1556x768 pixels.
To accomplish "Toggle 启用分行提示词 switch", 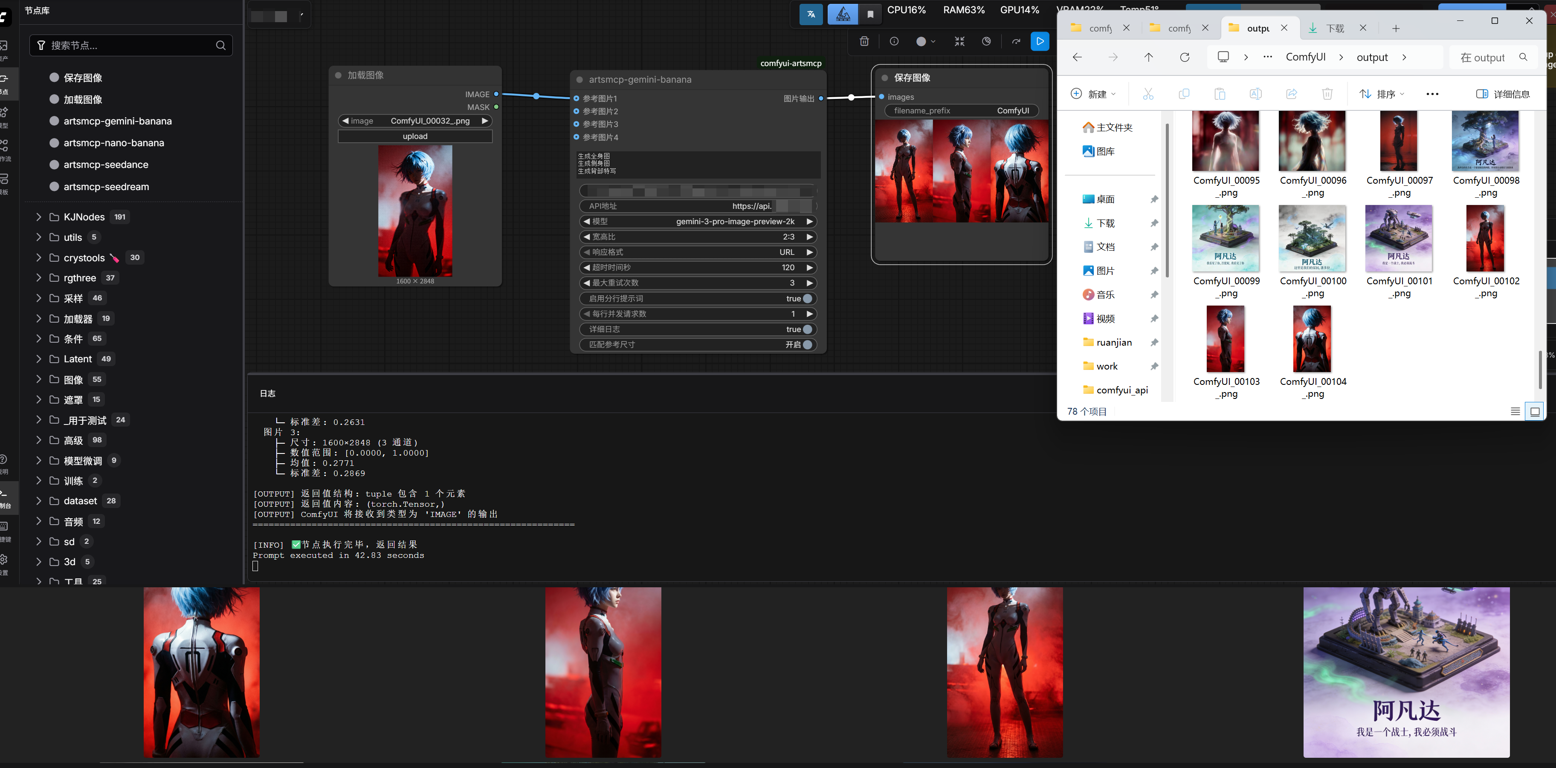I will (807, 298).
